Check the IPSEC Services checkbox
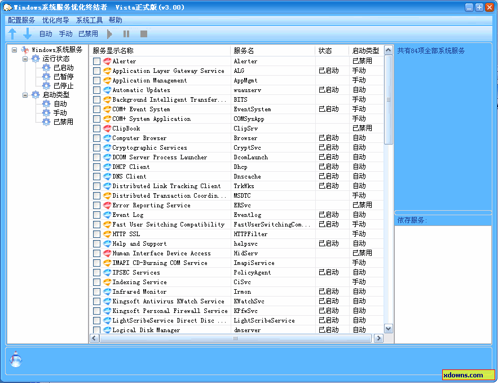 click(x=96, y=272)
